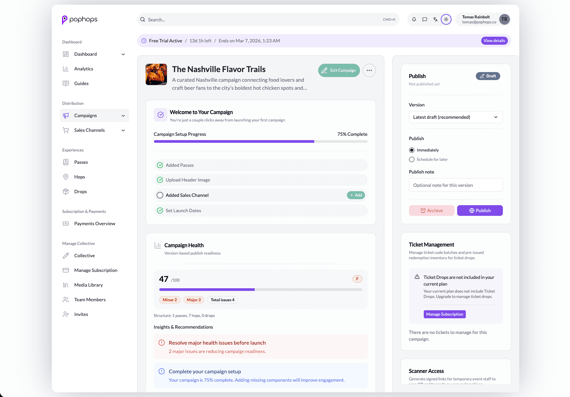Open the Version dropdown Latest draft
The height and width of the screenshot is (397, 570).
pos(456,117)
